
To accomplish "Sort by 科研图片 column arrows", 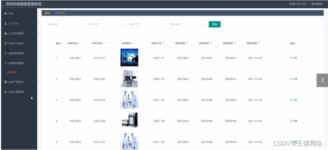I will (134, 43).
